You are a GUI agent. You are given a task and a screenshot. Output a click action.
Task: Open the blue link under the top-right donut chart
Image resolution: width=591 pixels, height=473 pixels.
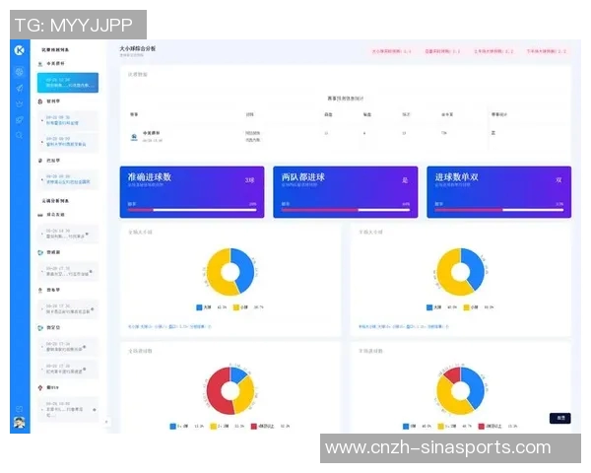pyautogui.click(x=403, y=326)
